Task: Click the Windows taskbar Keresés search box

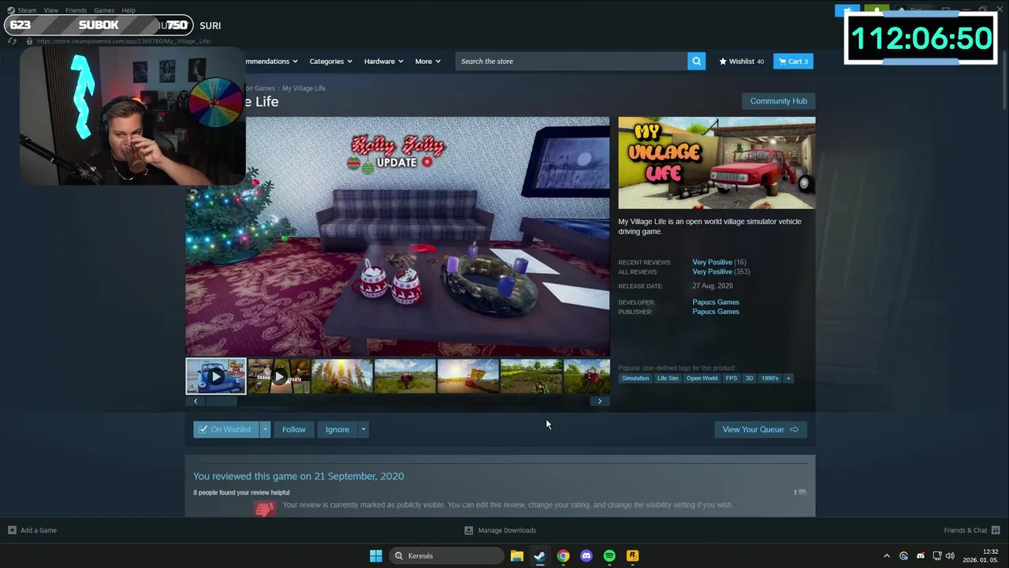Action: coord(448,555)
